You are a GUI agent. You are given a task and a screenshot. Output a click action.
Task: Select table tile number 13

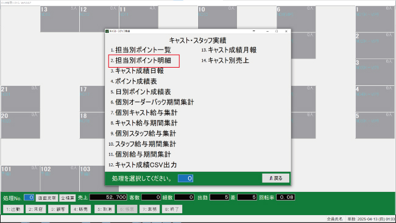(x=60, y=19)
